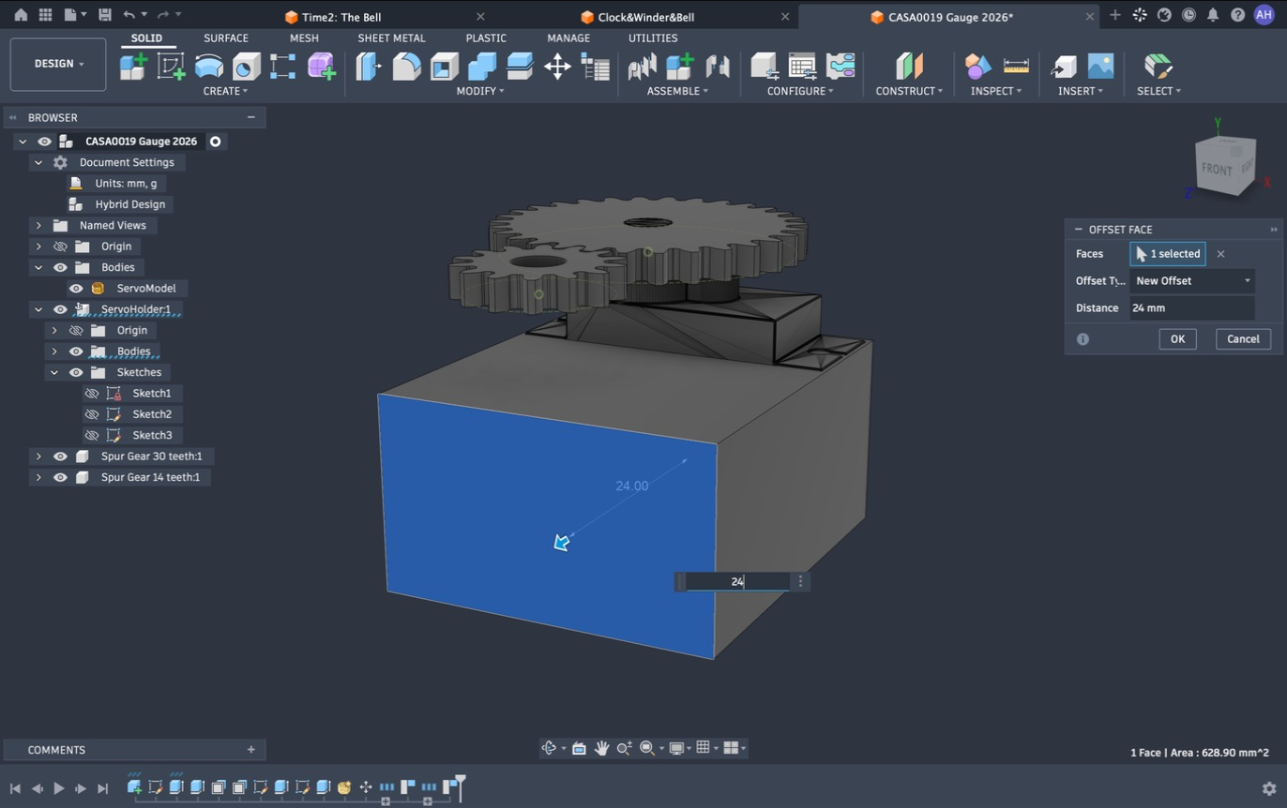Screen dimensions: 1287x808
Task: Expand Spur Gear 30 teeth:1 node
Action: pos(38,456)
